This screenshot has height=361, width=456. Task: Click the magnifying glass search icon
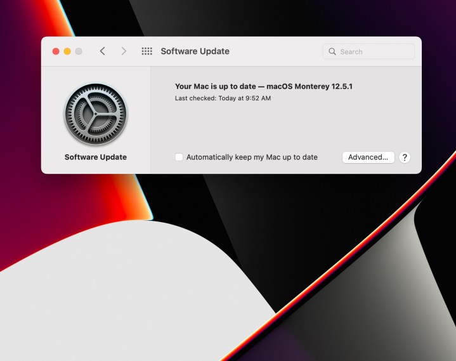click(x=332, y=51)
